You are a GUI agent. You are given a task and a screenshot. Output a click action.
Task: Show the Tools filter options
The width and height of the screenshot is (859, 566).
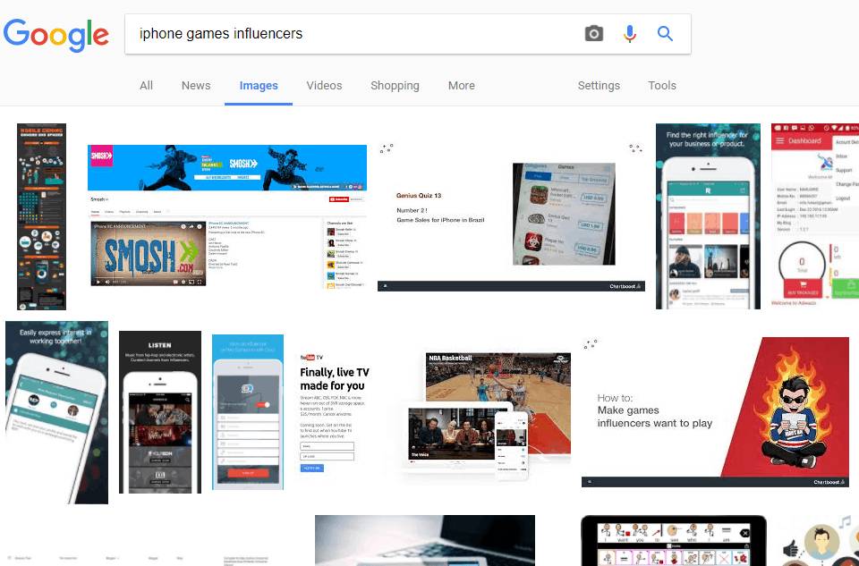(662, 86)
